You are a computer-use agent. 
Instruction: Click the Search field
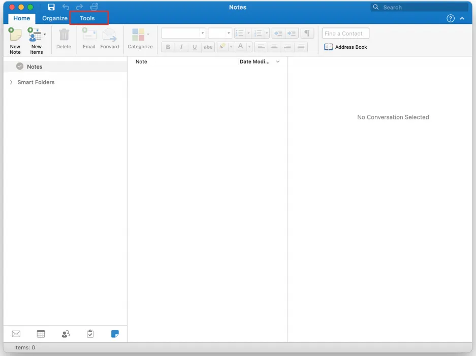pos(419,7)
